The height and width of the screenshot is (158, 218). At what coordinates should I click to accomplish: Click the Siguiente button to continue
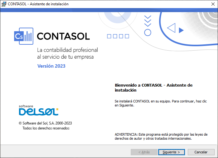[x=171, y=152]
